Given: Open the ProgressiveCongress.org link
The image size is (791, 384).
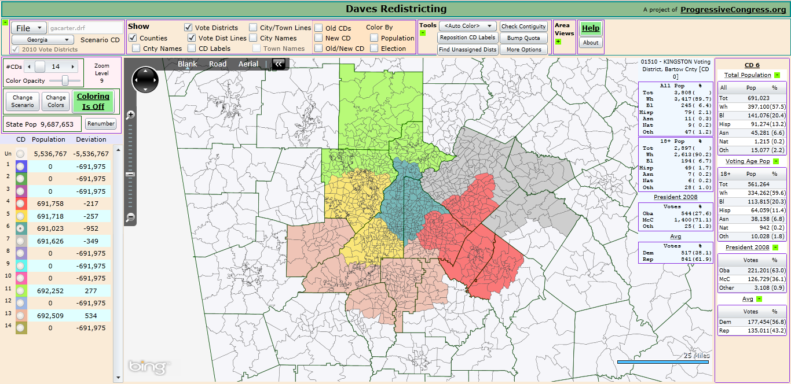Looking at the screenshot, I should (x=733, y=9).
